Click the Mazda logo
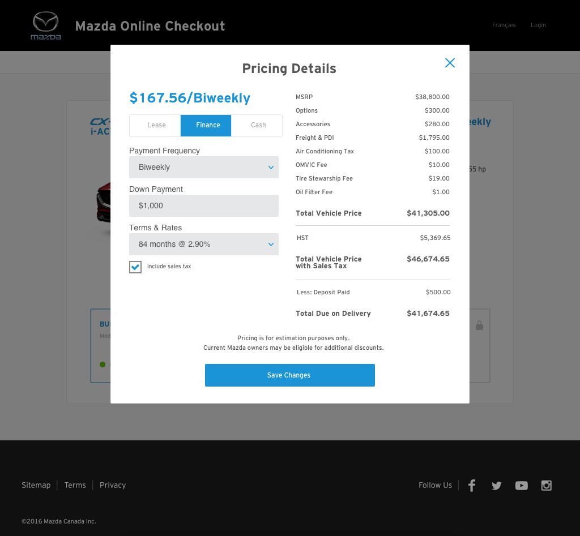This screenshot has width=580, height=536. [x=45, y=26]
